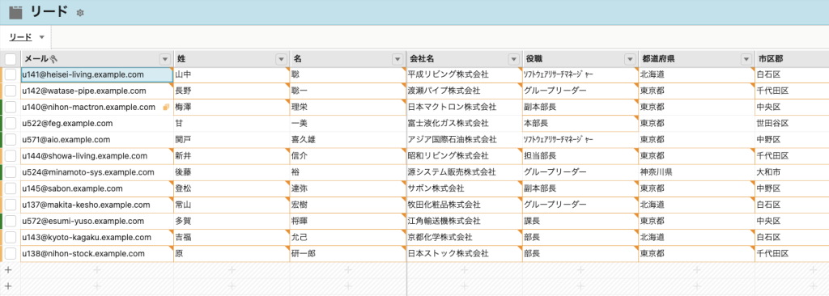Click the 市区郡 column header
Viewport: 829px width, 296px height.
coord(792,59)
